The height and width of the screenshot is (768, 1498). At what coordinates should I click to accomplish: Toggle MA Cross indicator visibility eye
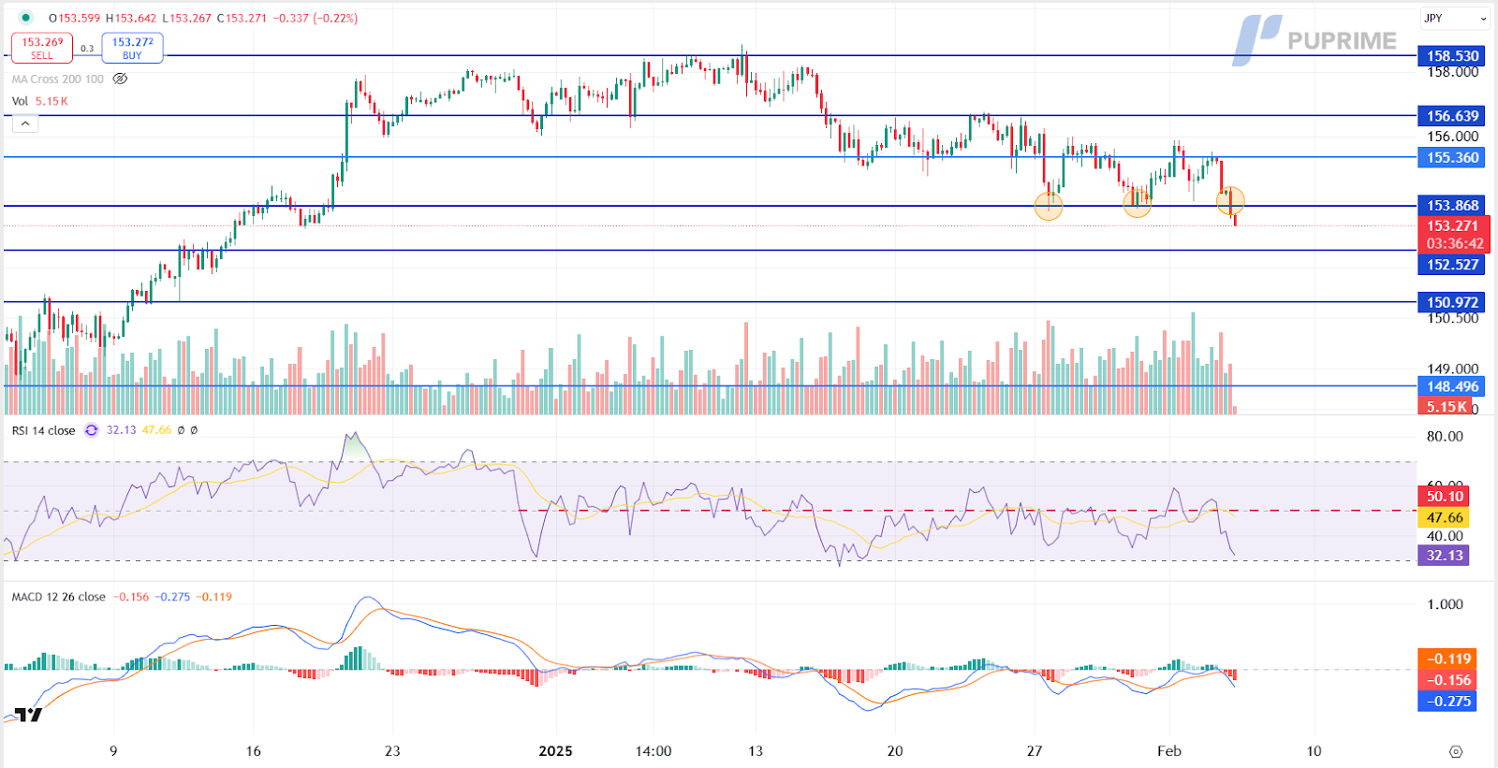coord(120,79)
